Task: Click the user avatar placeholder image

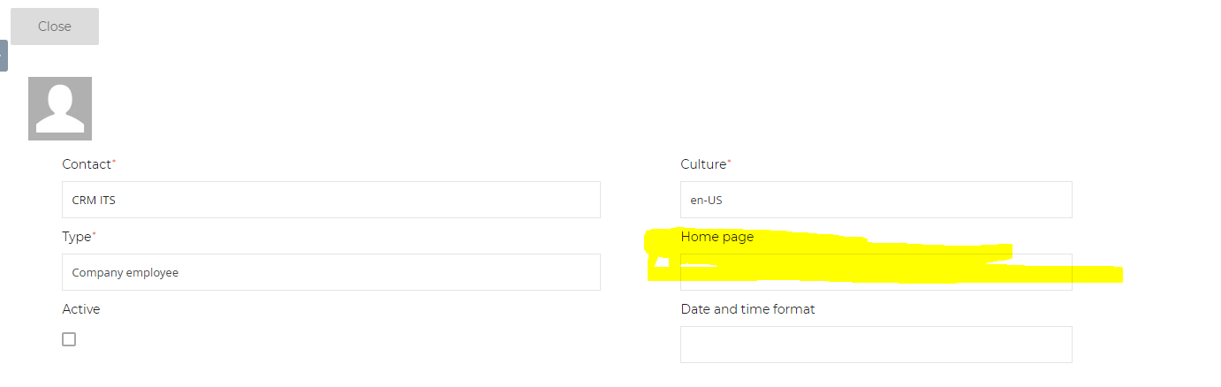Action: (x=60, y=109)
